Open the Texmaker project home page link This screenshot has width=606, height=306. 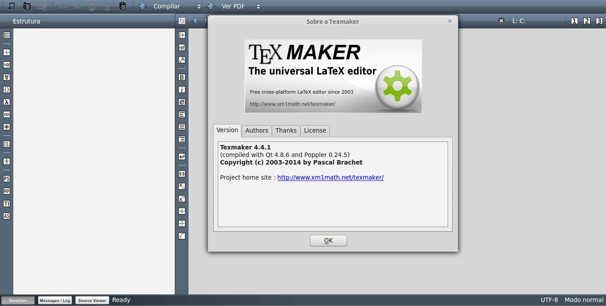click(x=330, y=177)
